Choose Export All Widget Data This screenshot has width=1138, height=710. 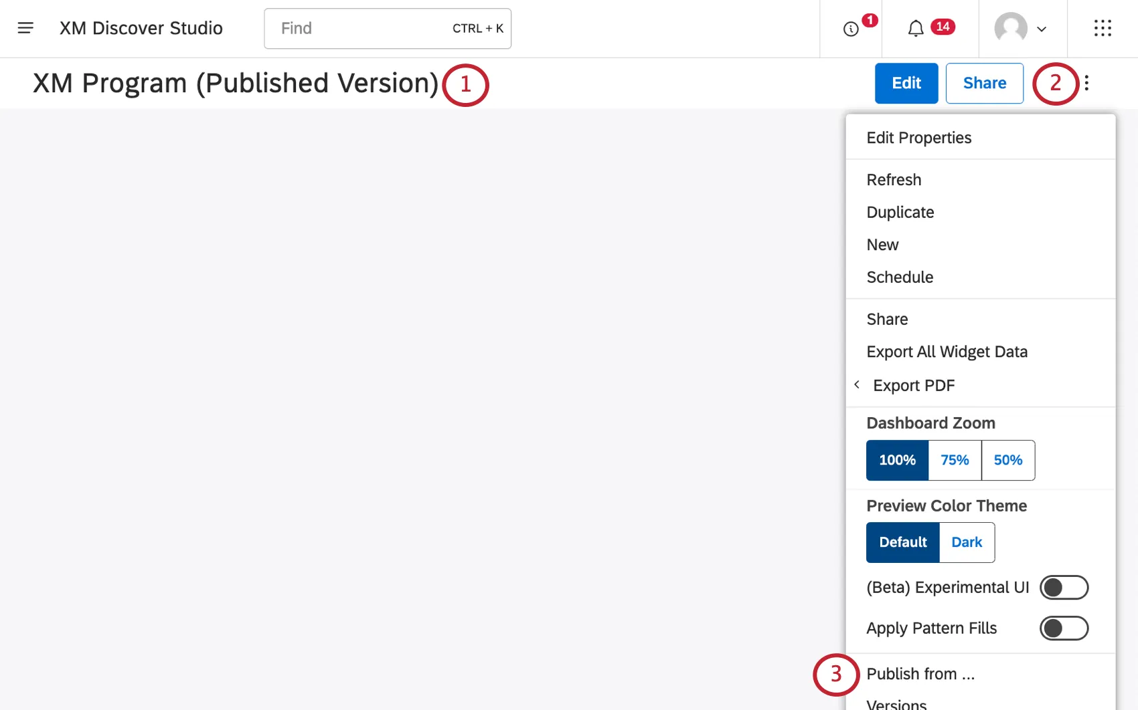pos(947,351)
